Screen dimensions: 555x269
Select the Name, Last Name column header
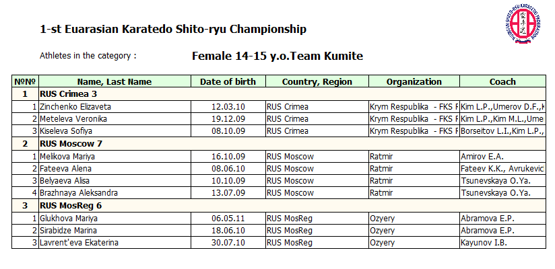tap(115, 81)
